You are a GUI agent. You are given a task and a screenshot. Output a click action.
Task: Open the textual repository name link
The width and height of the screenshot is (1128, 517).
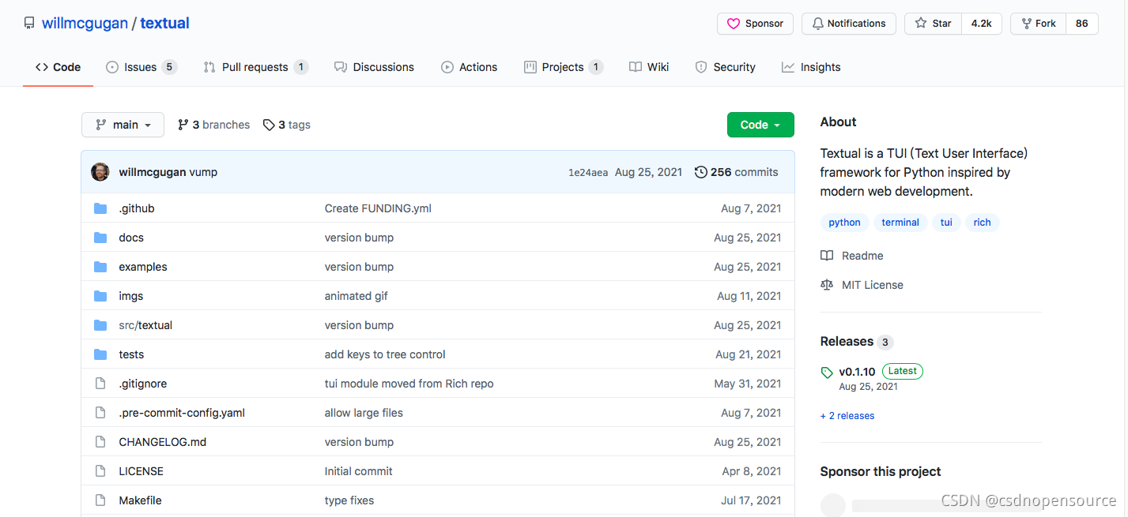(x=164, y=23)
